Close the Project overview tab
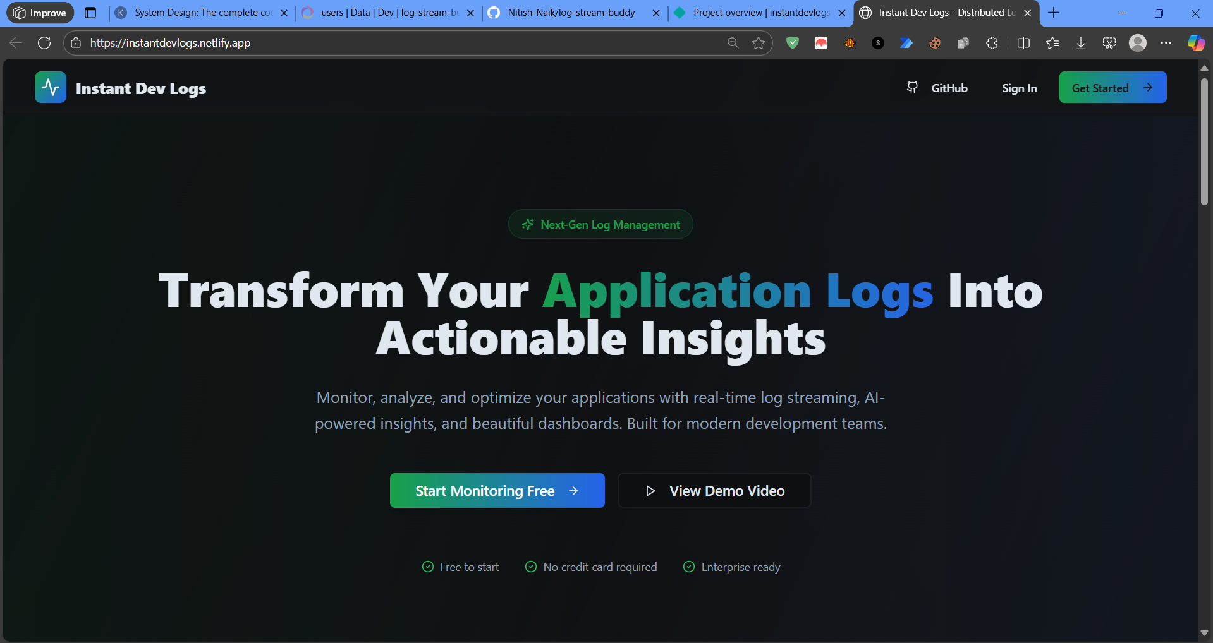The image size is (1213, 643). 841,13
